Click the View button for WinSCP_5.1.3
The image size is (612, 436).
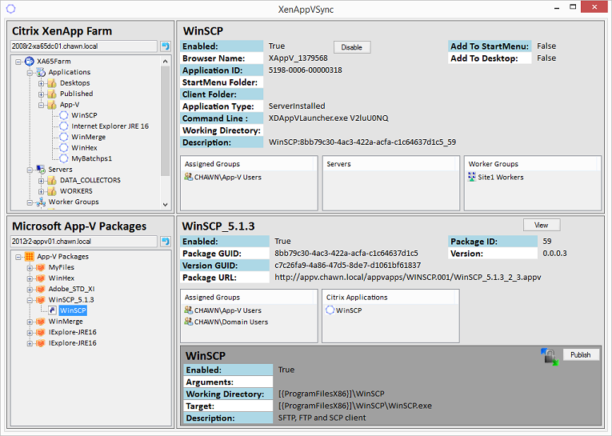(x=542, y=225)
